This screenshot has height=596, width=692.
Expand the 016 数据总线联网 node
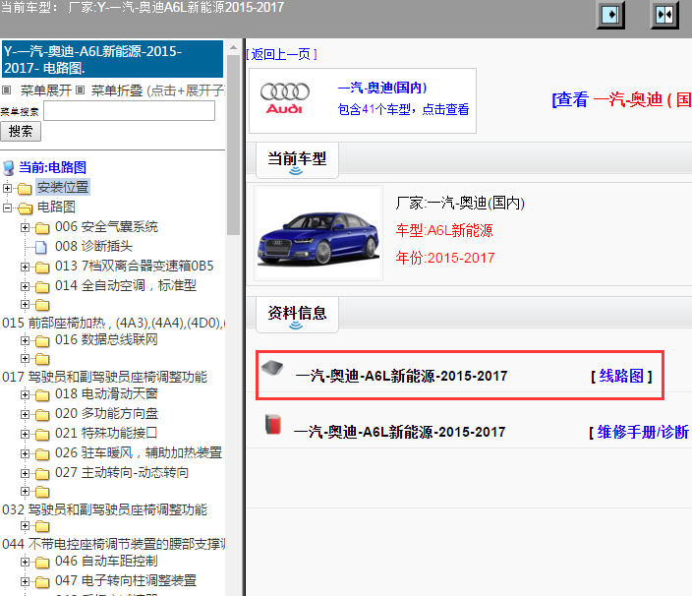[26, 341]
